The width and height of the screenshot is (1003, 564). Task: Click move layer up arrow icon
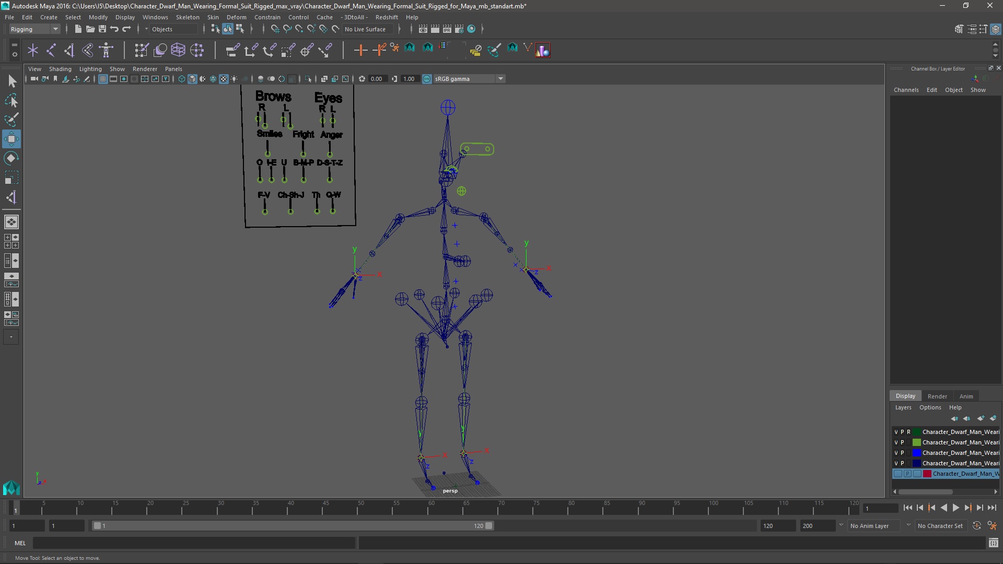(x=955, y=418)
